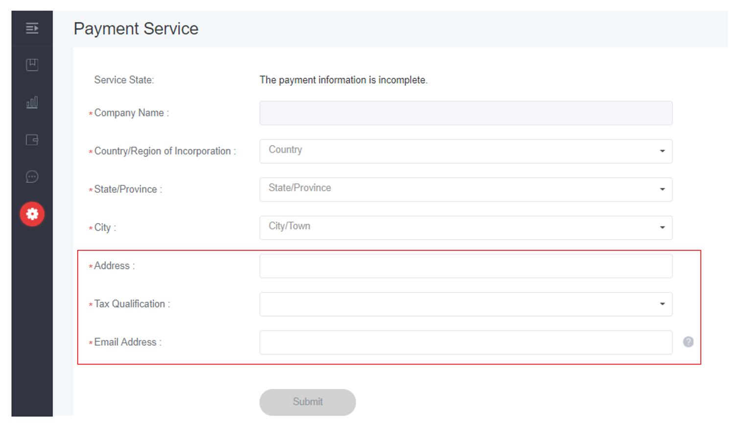Click the help question mark beside Email Address
The image size is (741, 425).
click(x=688, y=342)
